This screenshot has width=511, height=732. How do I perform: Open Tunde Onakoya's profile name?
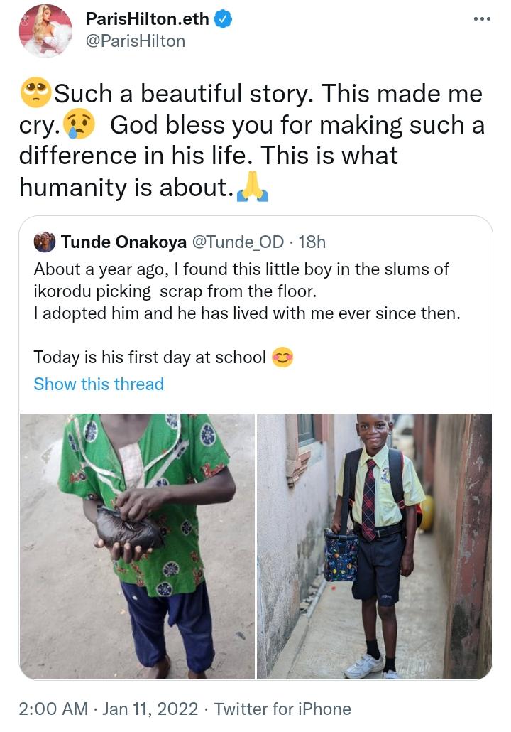pos(124,242)
